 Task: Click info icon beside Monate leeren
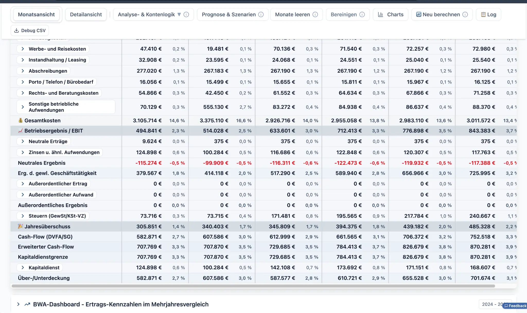(315, 14)
